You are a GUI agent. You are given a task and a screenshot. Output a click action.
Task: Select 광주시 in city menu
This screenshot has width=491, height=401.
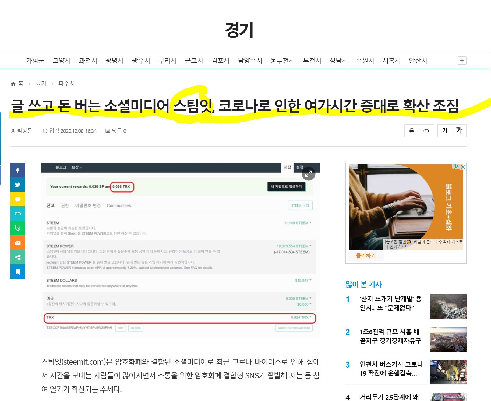point(141,61)
